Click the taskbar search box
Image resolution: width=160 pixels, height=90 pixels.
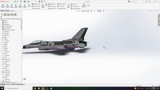pyautogui.click(x=18, y=88)
